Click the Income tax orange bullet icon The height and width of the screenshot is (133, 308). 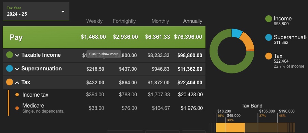click(x=17, y=95)
